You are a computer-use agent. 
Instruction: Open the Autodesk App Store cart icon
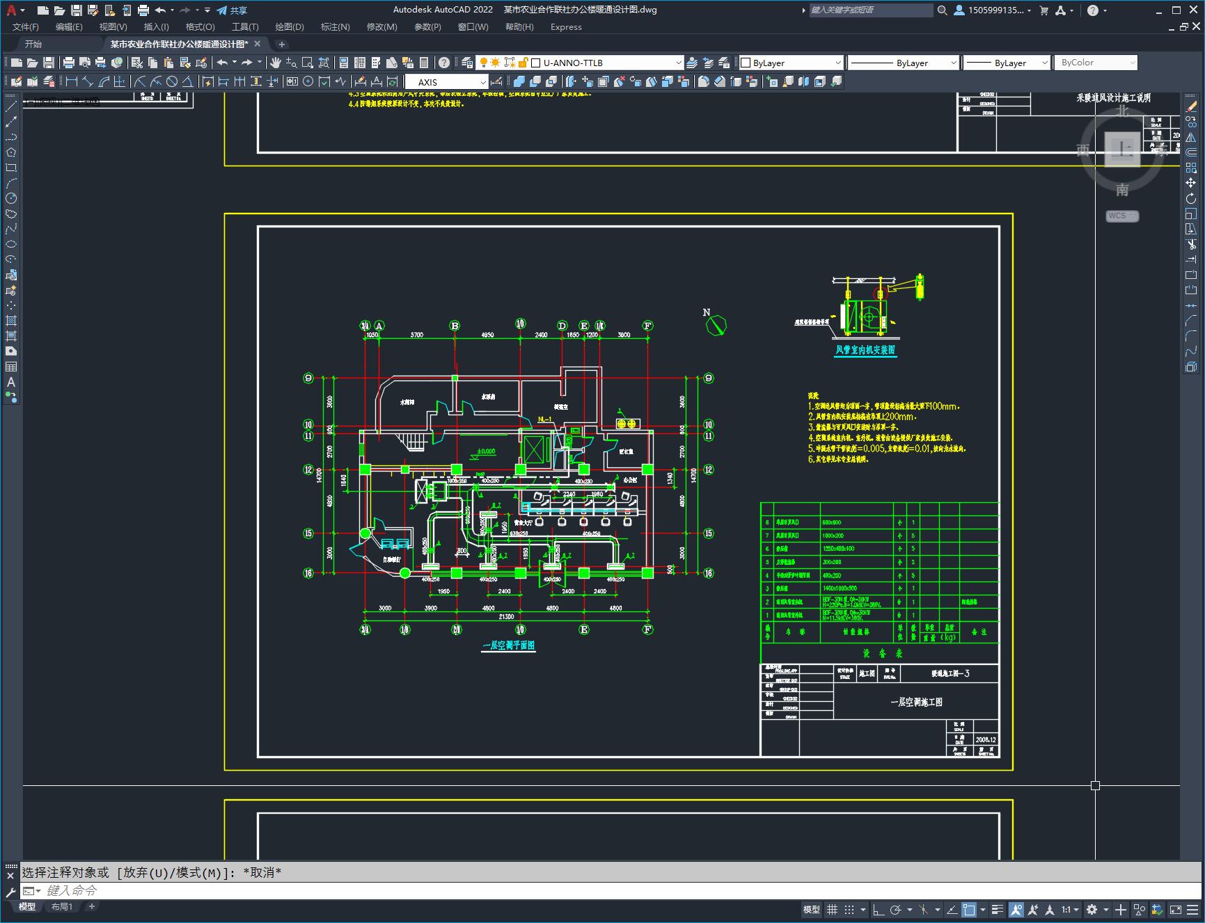[x=1043, y=10]
